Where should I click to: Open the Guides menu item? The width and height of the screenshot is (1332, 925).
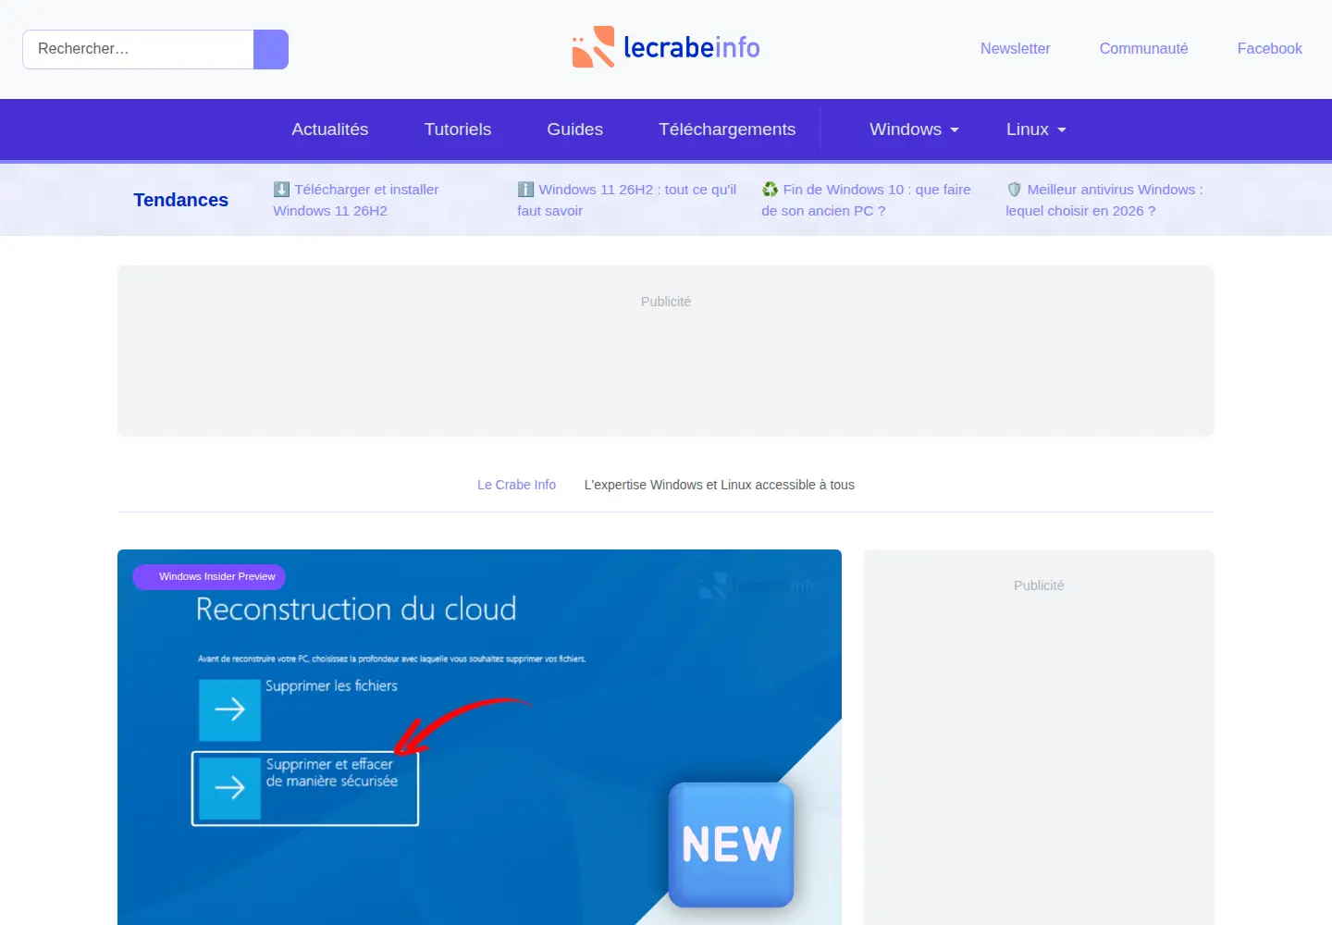click(x=574, y=129)
